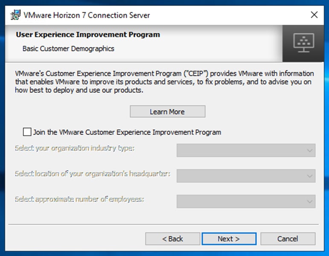Click the network monitor icon in the header
This screenshot has height=256, width=329.
(x=303, y=43)
